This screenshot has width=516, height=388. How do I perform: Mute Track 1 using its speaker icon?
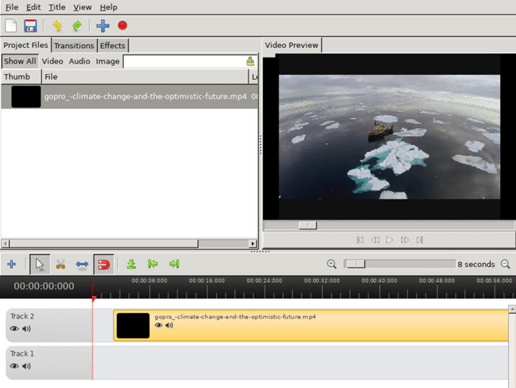pos(27,366)
